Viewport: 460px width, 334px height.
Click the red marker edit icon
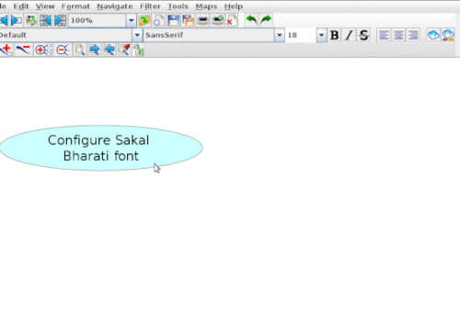(x=124, y=50)
